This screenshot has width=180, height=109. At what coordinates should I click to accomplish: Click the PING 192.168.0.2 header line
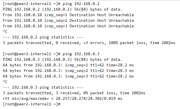pyautogui.click(x=63, y=9)
